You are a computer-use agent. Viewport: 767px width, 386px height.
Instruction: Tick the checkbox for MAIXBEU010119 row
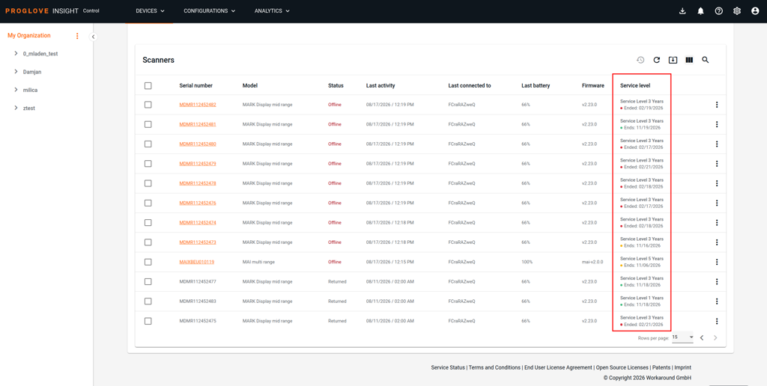pyautogui.click(x=148, y=262)
